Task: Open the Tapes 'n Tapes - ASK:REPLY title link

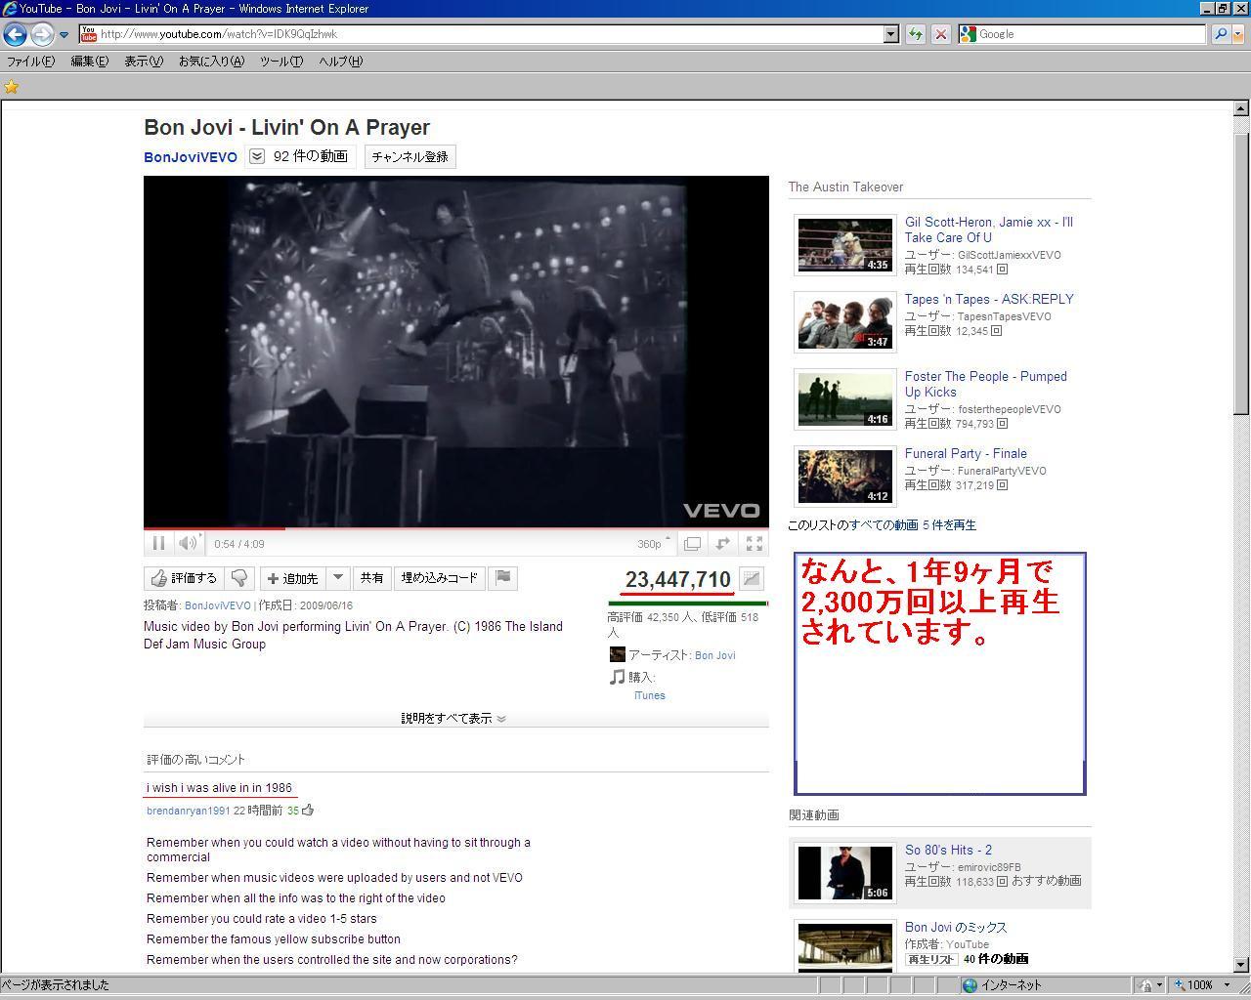Action: point(989,300)
